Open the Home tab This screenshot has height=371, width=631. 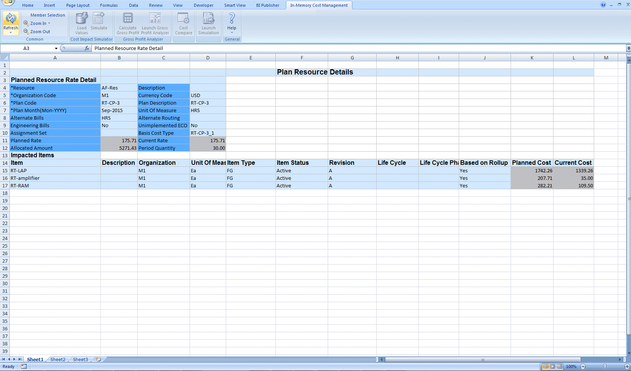click(28, 5)
